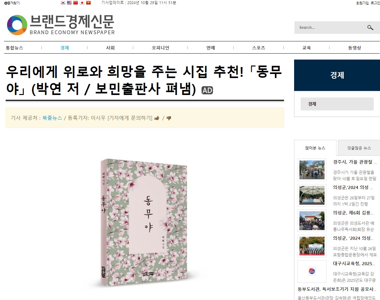
Task: Open the 북즐뉴스 source link
Action: point(52,118)
